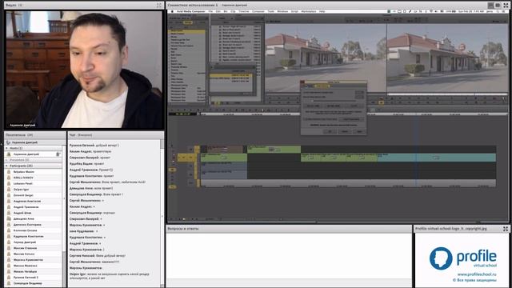Open the Avid Media Composer application menu
The image size is (512, 288).
click(190, 11)
